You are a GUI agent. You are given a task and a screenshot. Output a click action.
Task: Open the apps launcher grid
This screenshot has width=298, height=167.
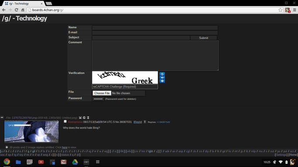pos(98,162)
